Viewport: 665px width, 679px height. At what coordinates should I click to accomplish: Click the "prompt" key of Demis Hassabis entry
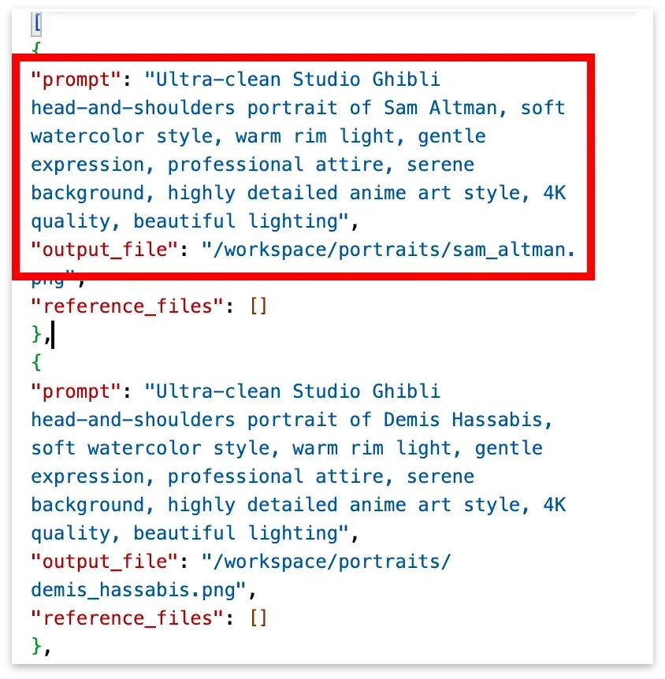click(x=76, y=391)
